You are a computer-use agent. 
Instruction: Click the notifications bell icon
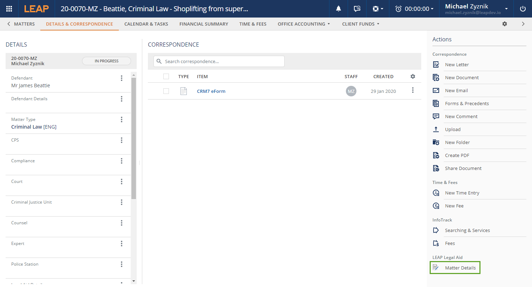[x=339, y=9]
